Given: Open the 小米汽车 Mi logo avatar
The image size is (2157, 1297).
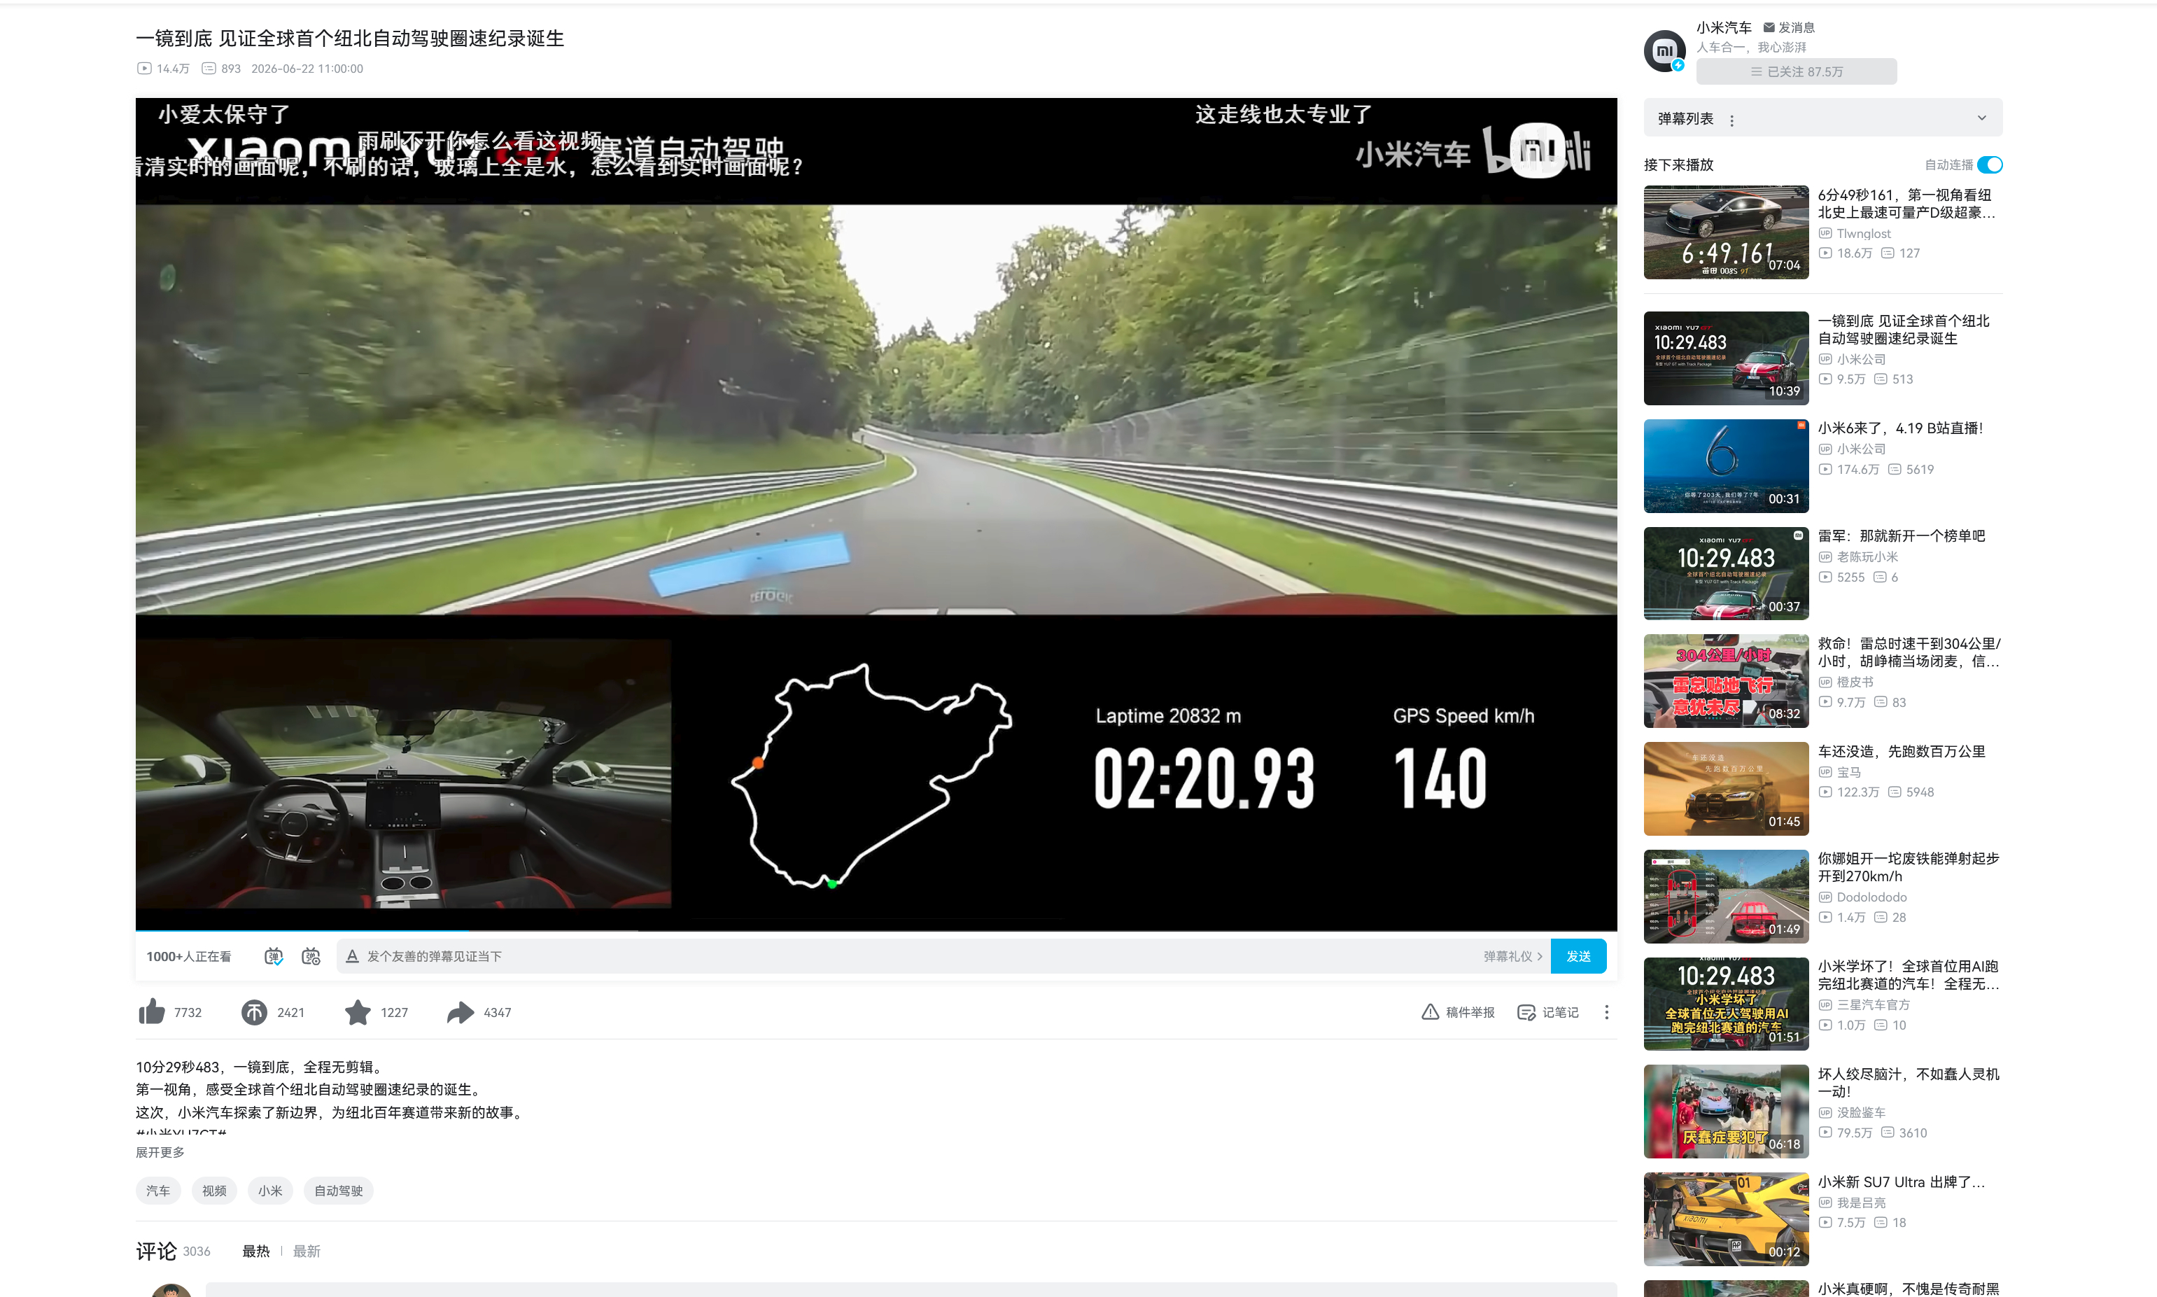Looking at the screenshot, I should click(x=1664, y=50).
